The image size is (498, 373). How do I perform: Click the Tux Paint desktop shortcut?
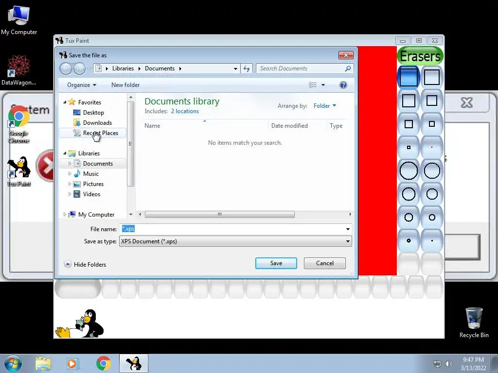point(19,171)
